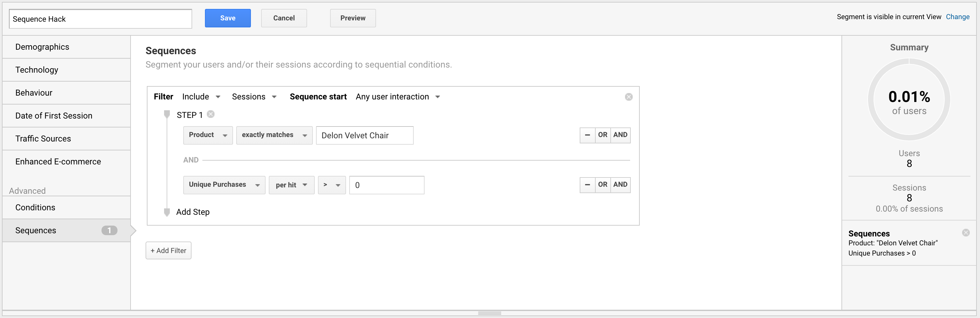980x318 pixels.
Task: Expand the Sessions scope dropdown
Action: tap(254, 97)
